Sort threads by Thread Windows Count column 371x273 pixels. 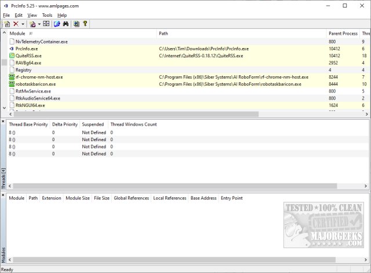134,124
